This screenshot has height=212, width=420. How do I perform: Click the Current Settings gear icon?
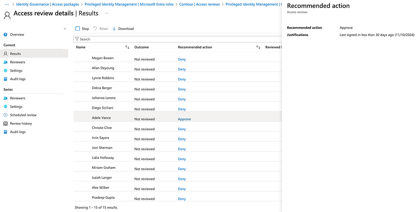[5, 71]
